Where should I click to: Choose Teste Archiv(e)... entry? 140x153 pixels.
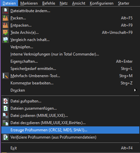coord(70,33)
